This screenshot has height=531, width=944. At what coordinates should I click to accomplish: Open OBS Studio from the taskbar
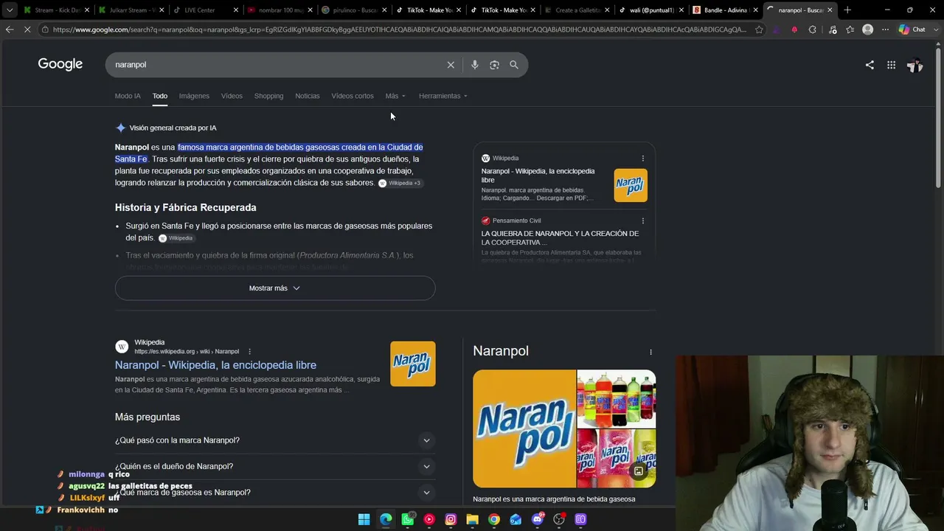click(559, 519)
